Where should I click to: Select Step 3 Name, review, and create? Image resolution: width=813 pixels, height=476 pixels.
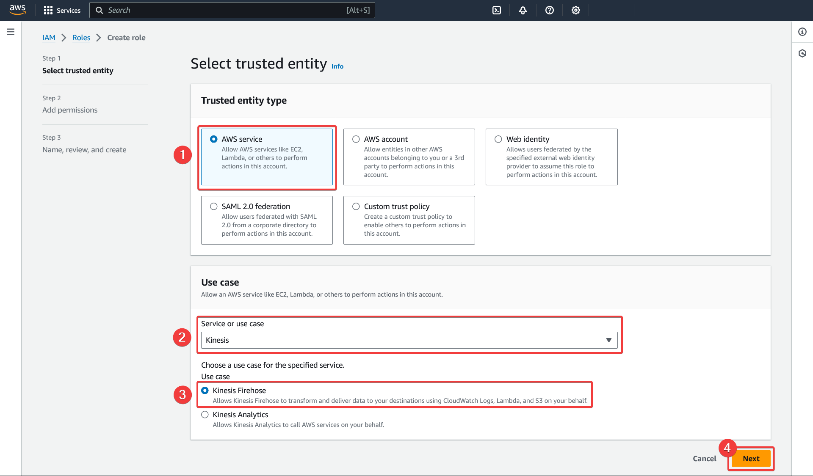[84, 150]
